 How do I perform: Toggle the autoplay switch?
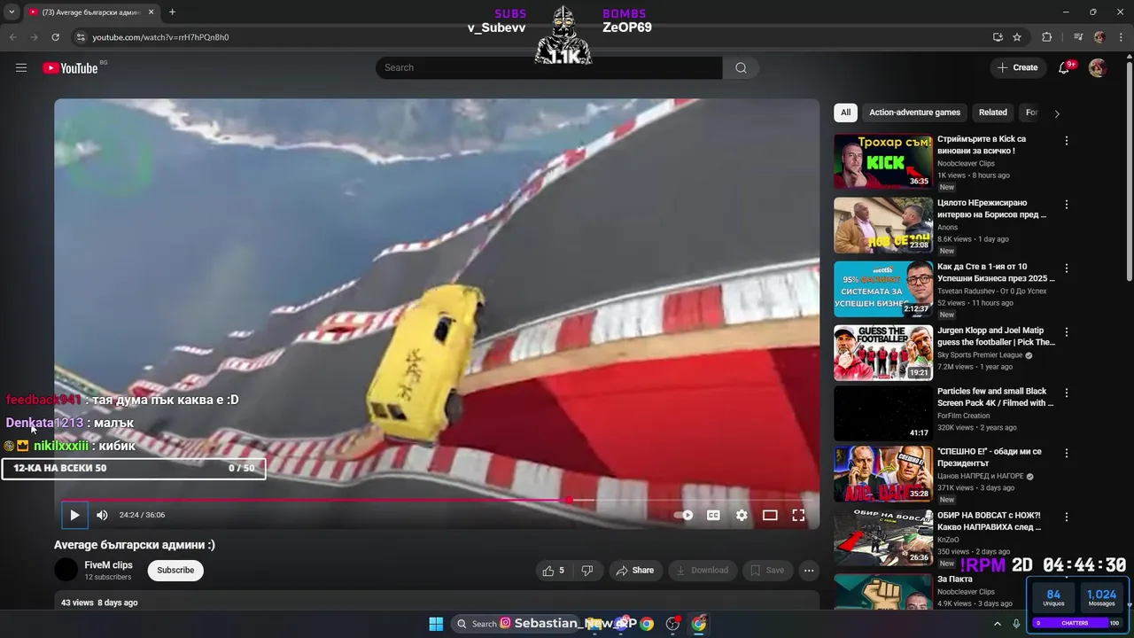click(684, 515)
